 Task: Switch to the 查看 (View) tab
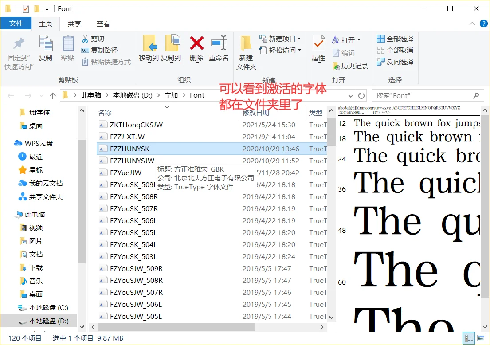point(103,24)
